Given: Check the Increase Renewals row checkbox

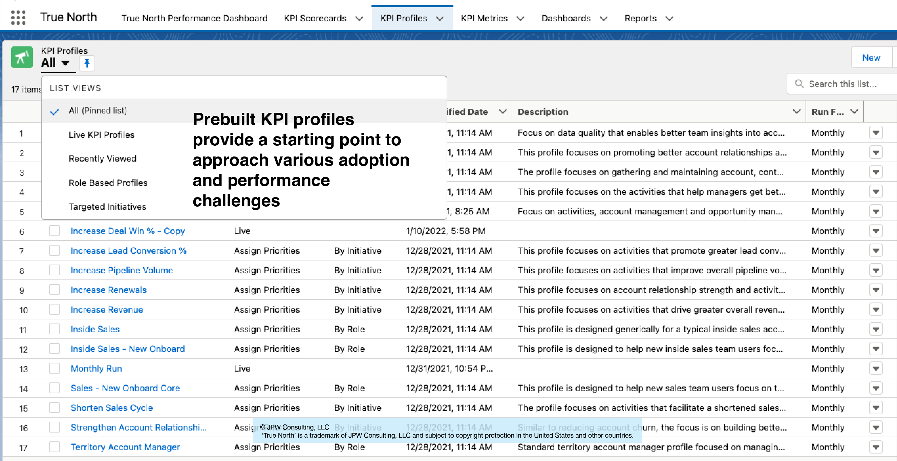Looking at the screenshot, I should click(x=54, y=290).
